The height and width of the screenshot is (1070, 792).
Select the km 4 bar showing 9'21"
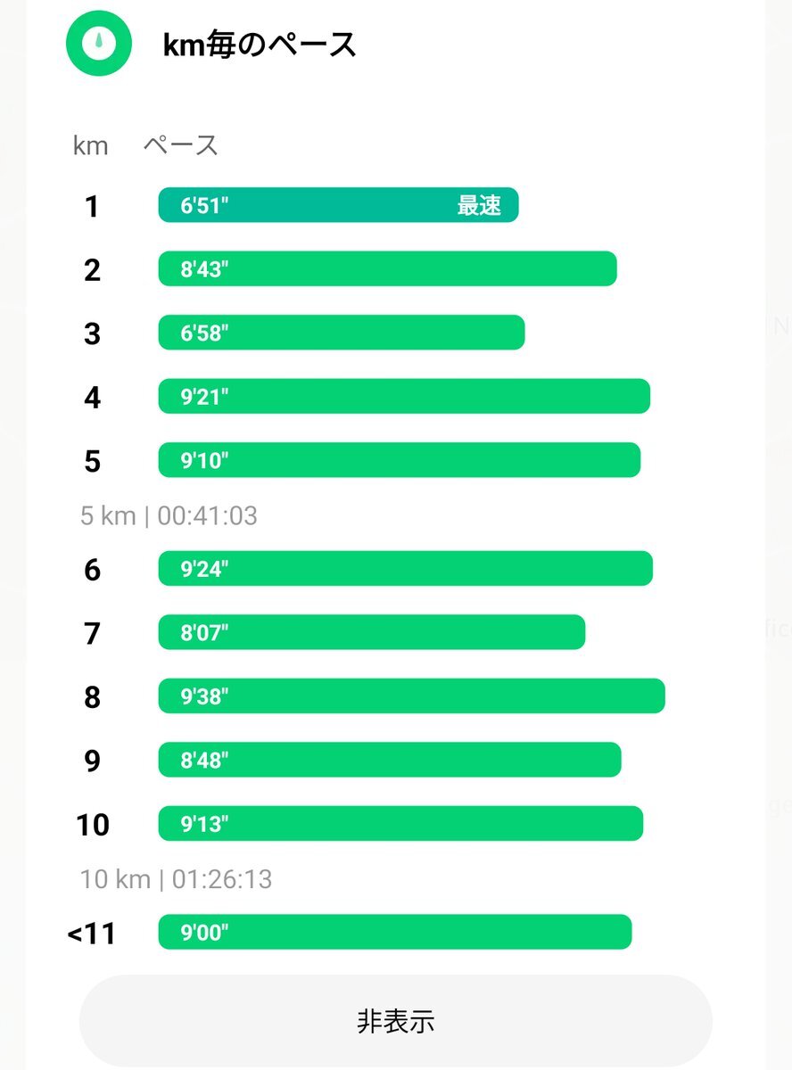click(404, 397)
